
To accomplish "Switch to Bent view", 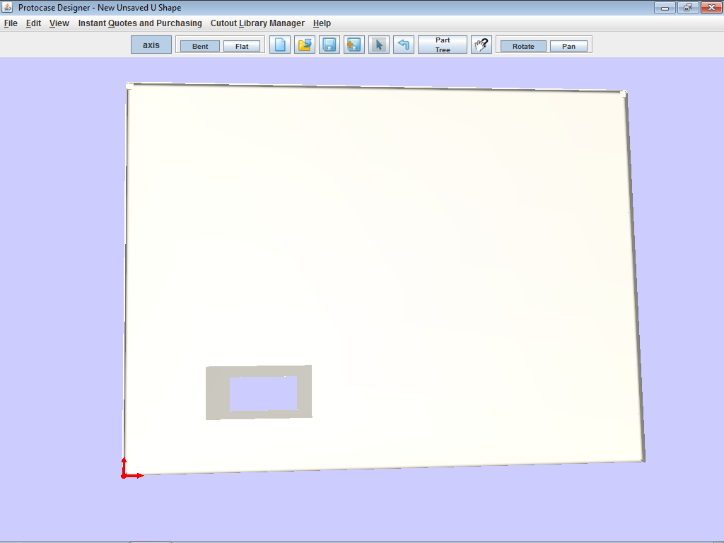I will point(200,46).
